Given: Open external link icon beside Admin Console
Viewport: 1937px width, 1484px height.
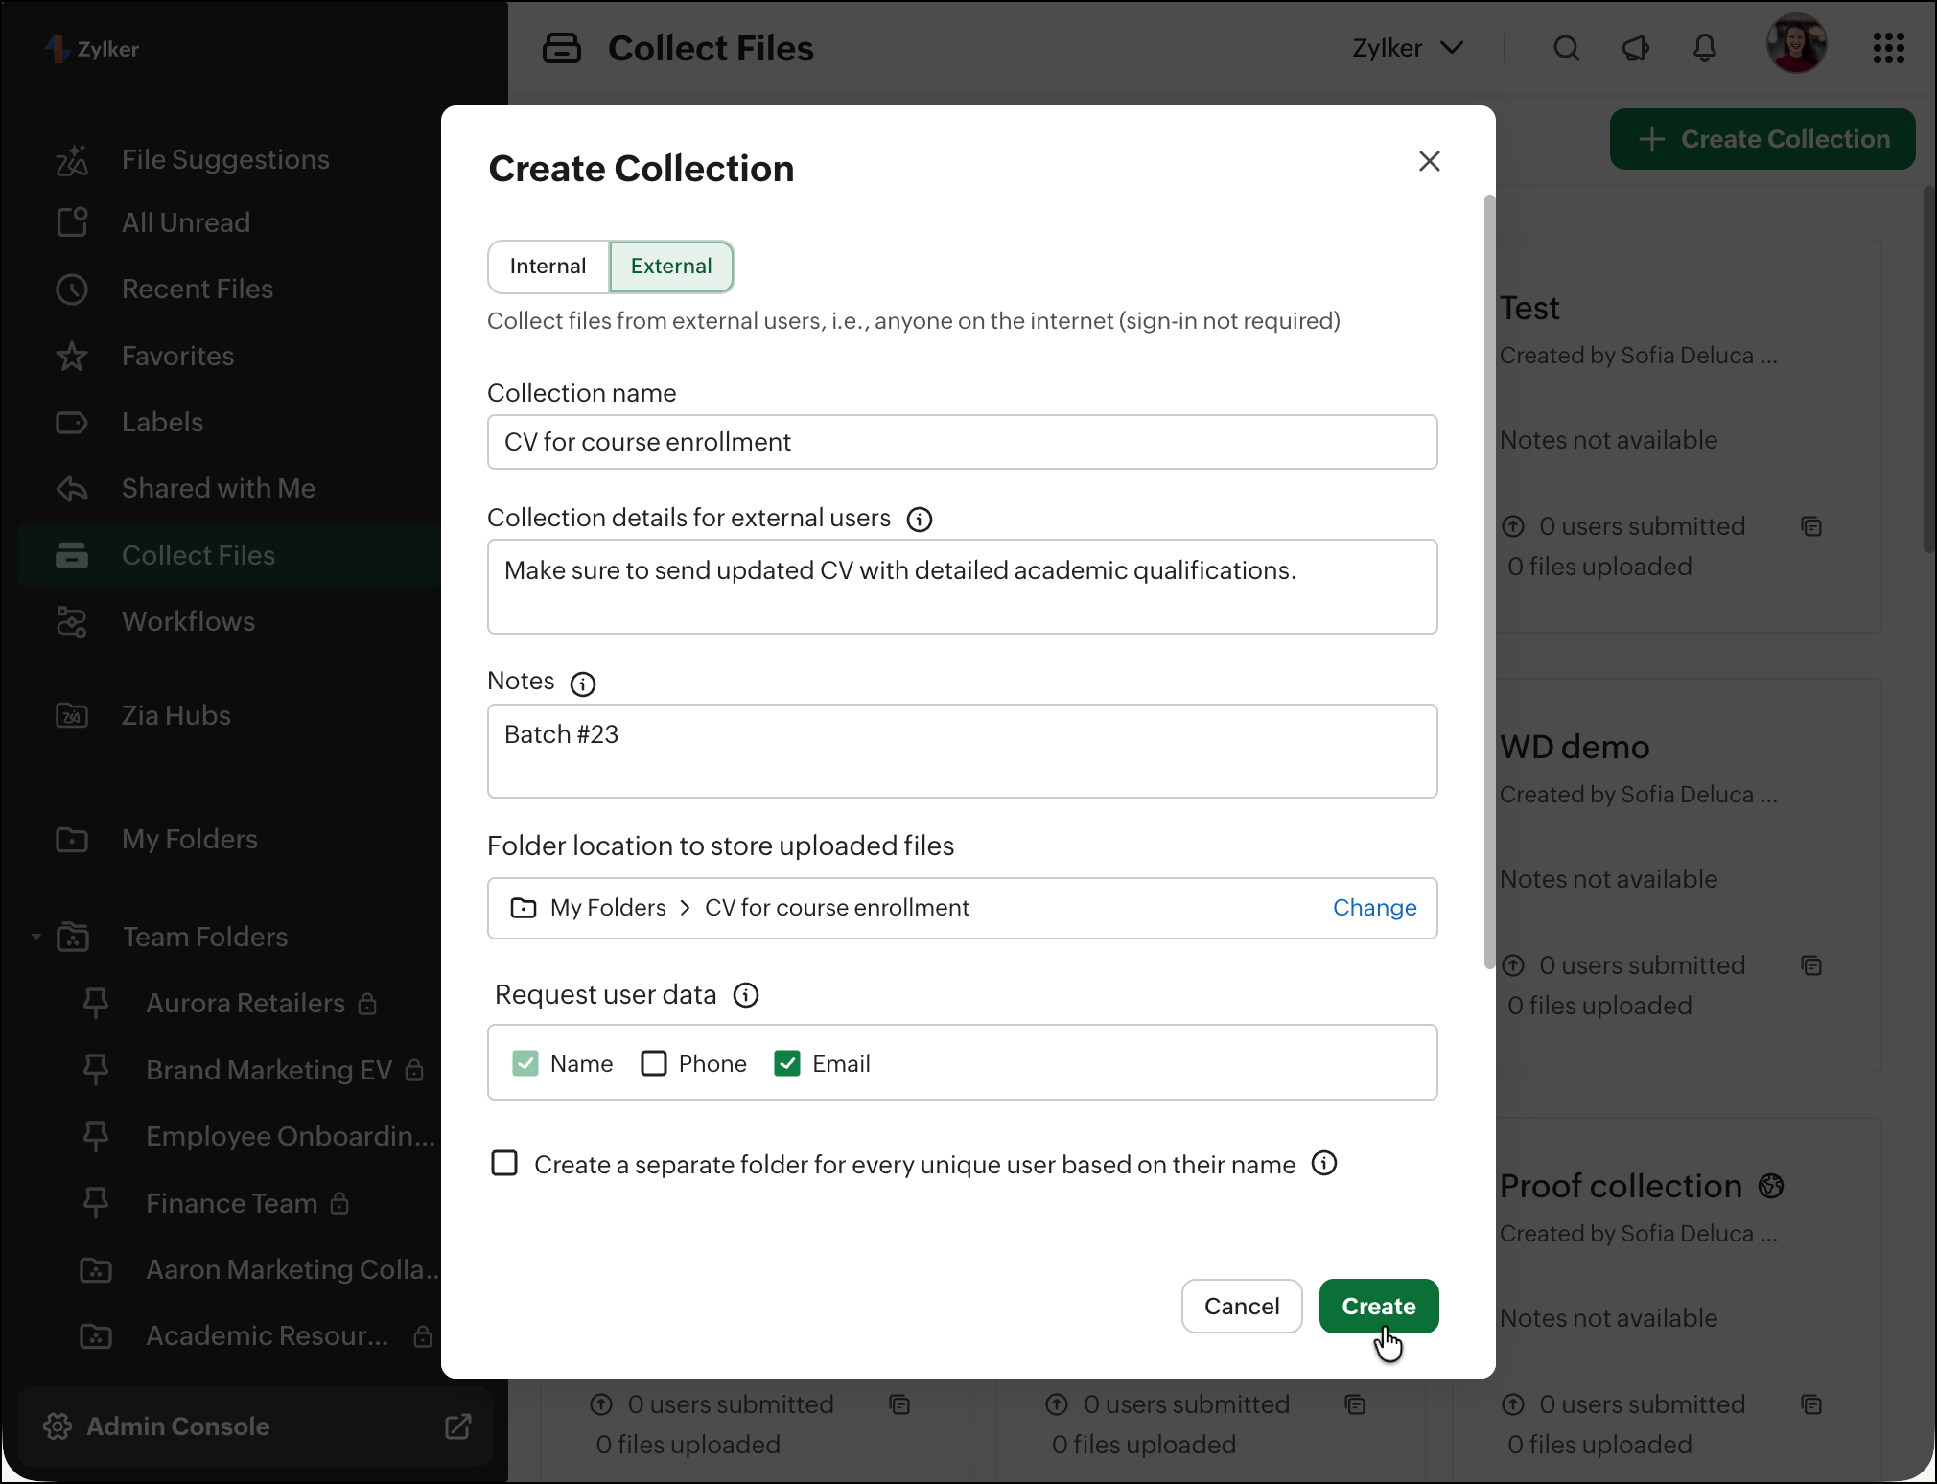Looking at the screenshot, I should (457, 1426).
